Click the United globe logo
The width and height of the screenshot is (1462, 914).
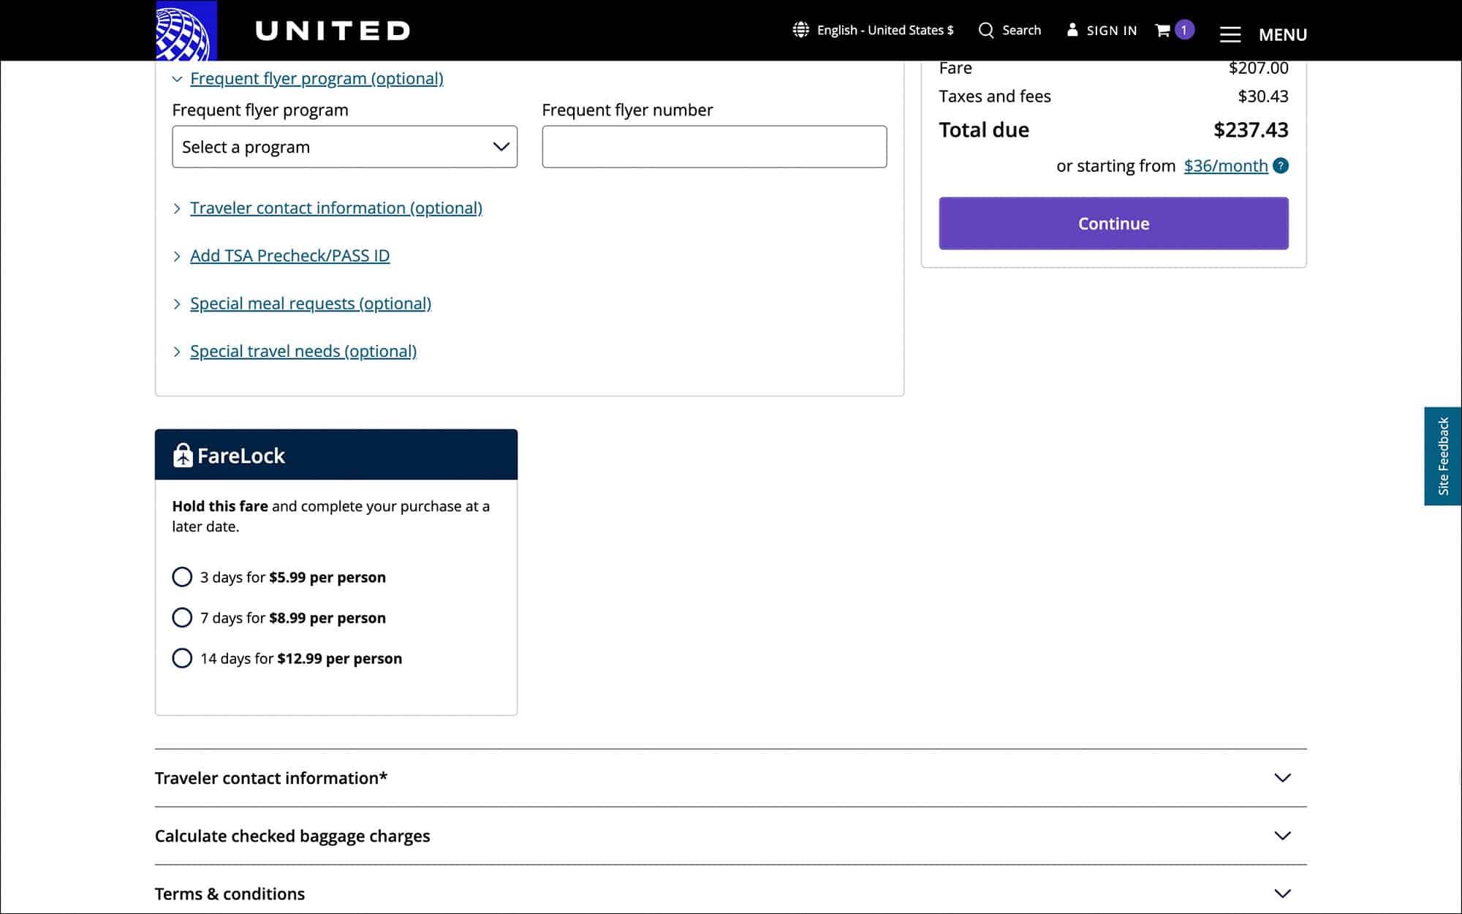pos(186,31)
